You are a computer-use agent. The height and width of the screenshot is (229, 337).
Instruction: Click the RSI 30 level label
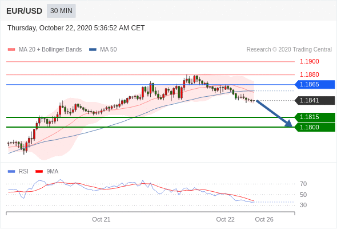[303, 205]
